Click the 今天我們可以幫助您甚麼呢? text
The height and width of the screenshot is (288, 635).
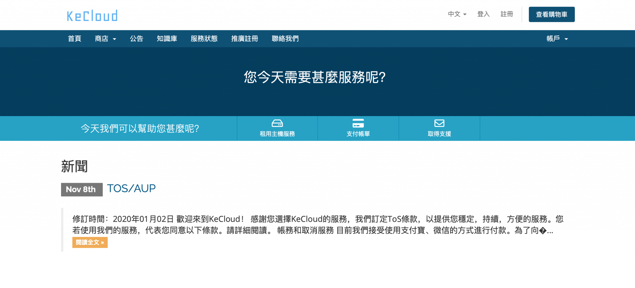tap(140, 129)
